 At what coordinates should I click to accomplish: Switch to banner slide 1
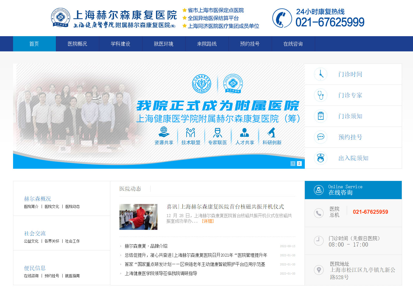(x=293, y=164)
